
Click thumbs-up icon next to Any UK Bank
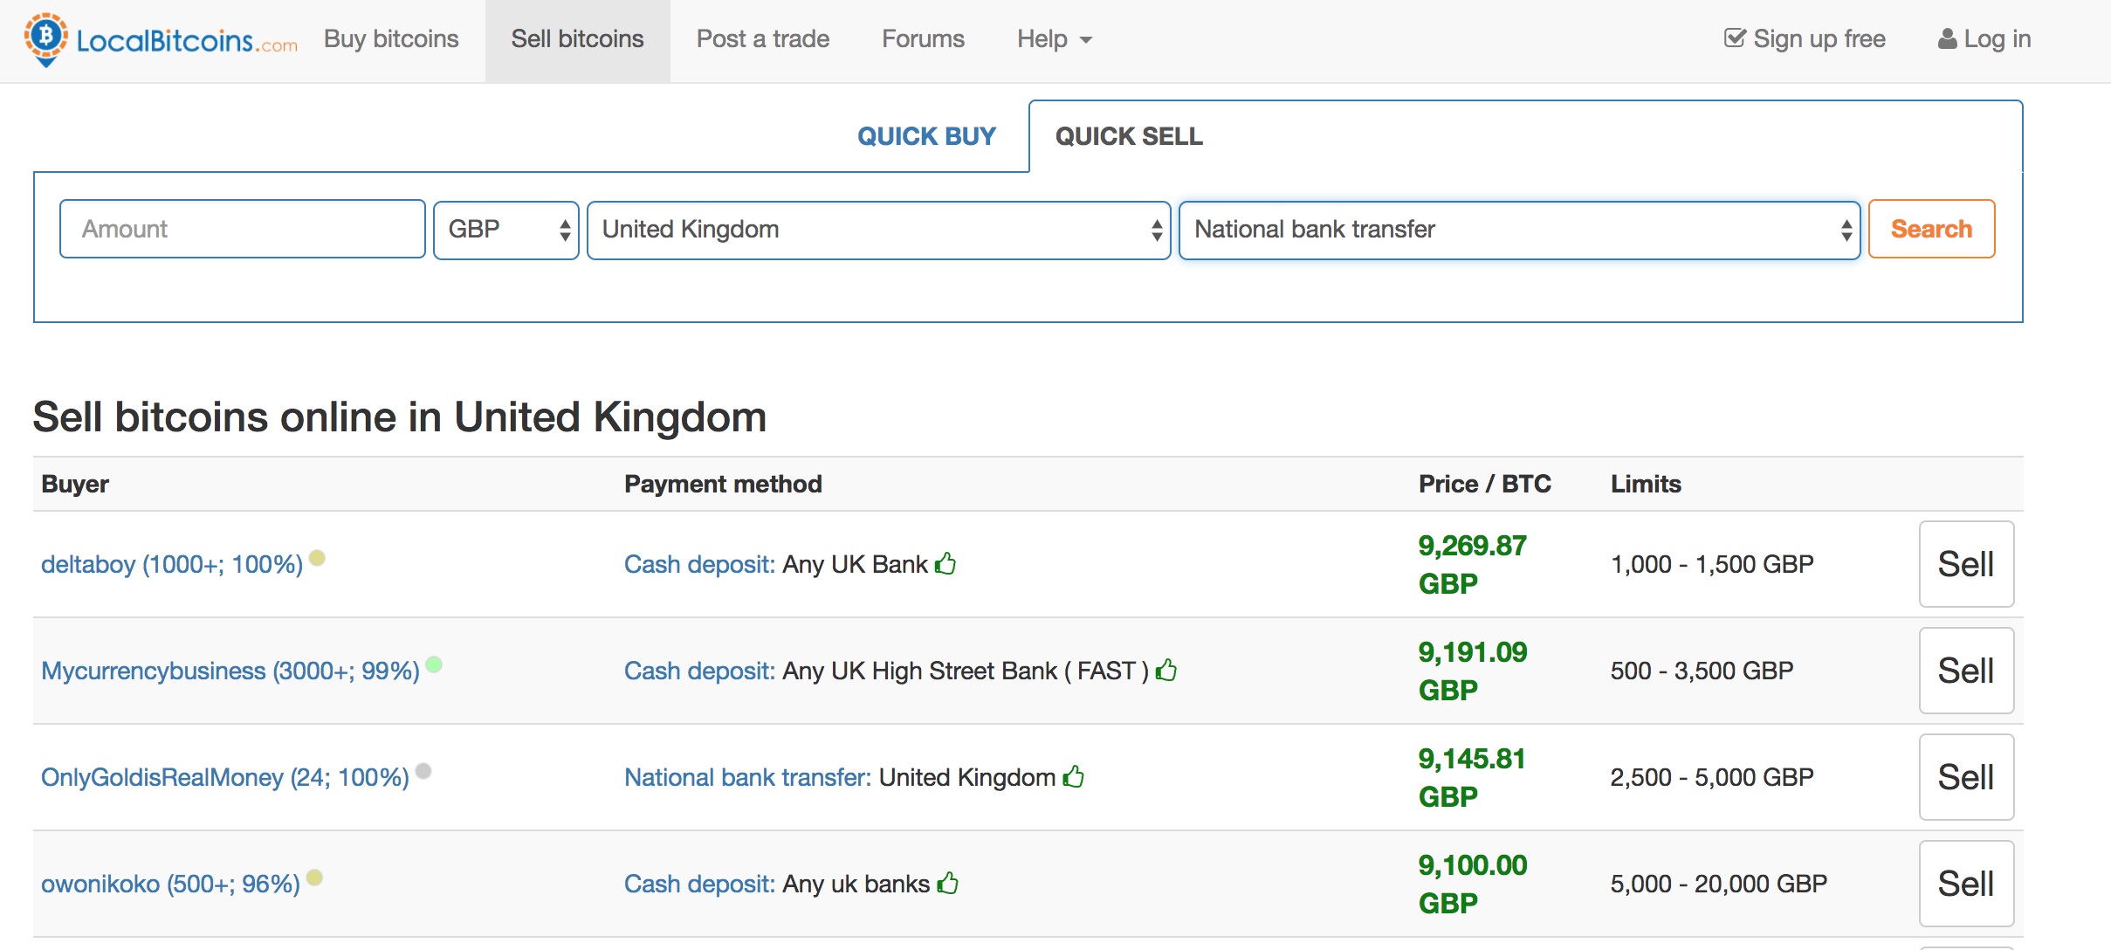coord(945,564)
